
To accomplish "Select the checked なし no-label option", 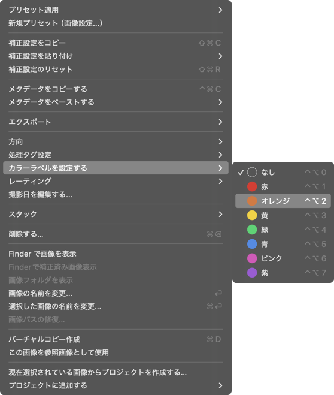I will click(x=283, y=172).
